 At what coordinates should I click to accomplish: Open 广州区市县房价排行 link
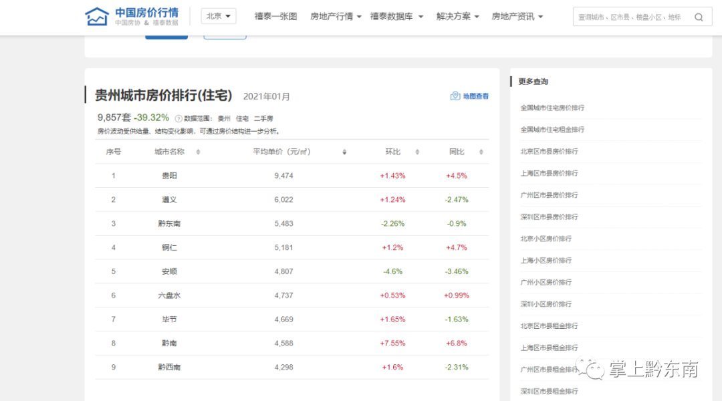pos(549,194)
